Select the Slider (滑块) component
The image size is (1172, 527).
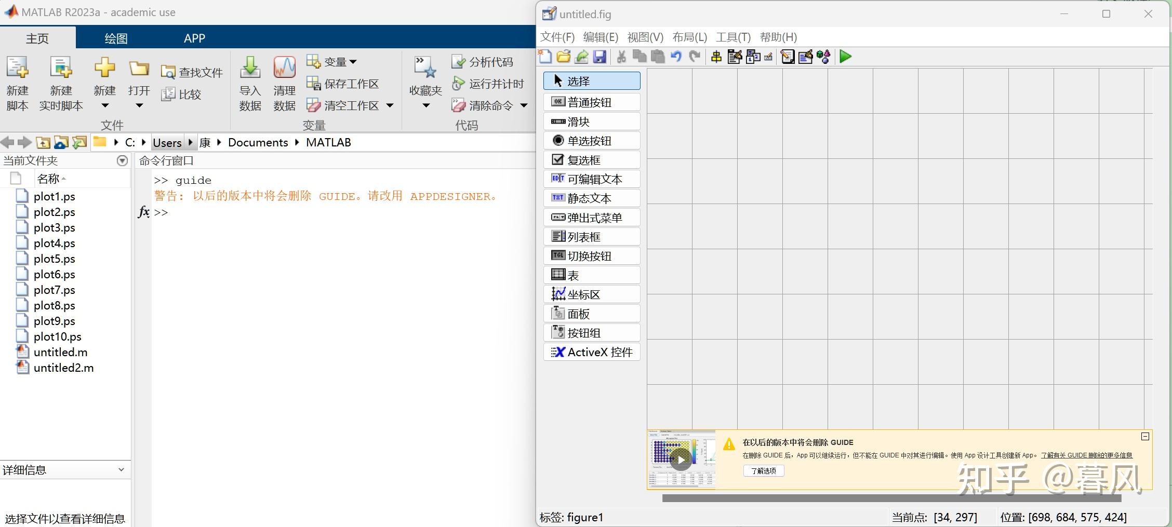coord(592,121)
